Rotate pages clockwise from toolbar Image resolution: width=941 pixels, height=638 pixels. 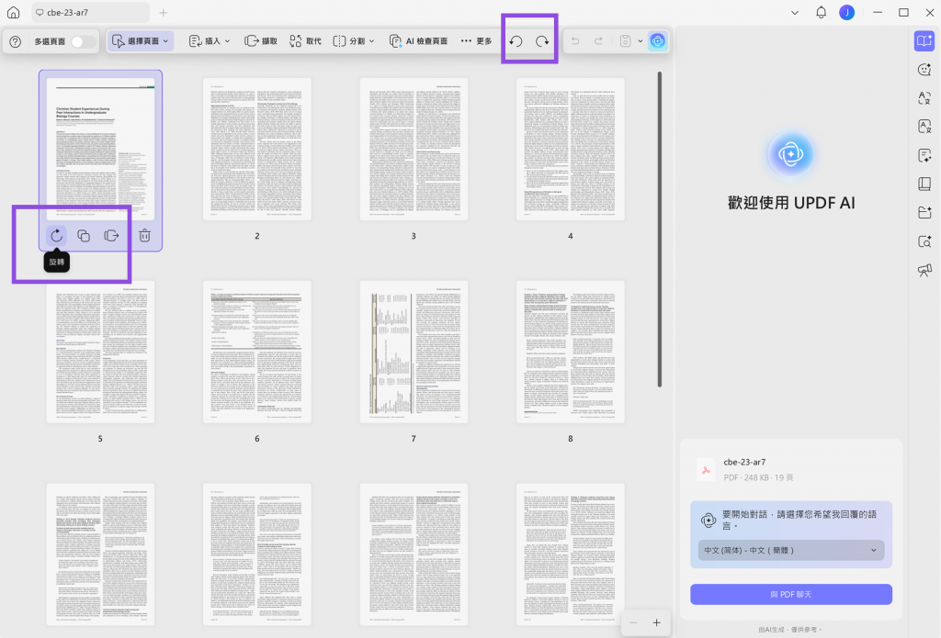click(542, 41)
